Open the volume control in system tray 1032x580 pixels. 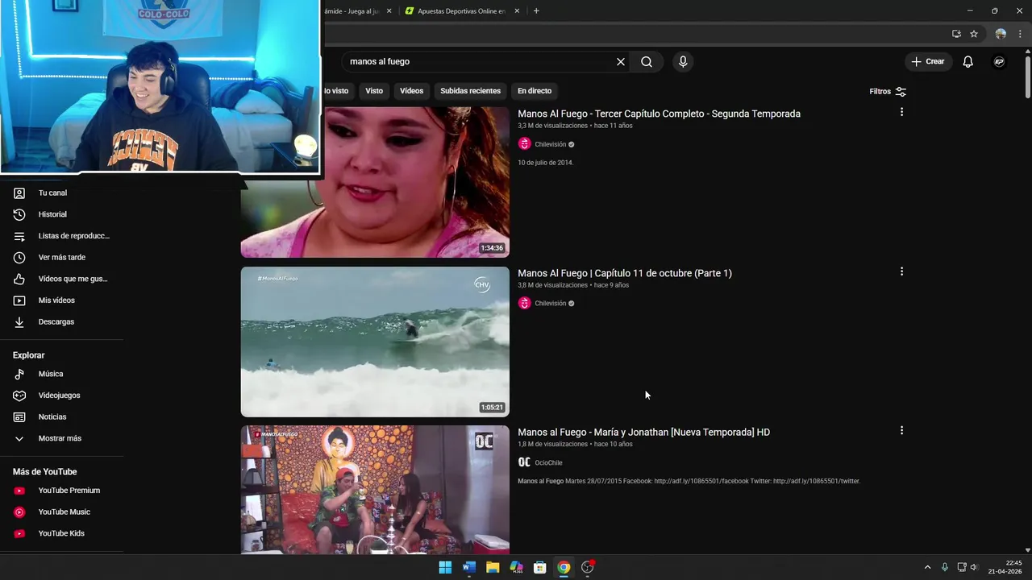pos(974,567)
